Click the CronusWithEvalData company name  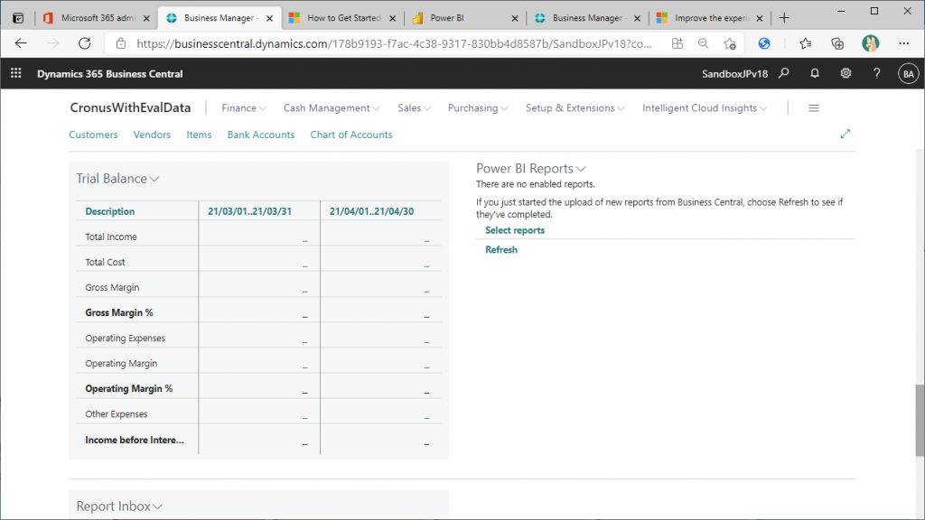pos(130,108)
